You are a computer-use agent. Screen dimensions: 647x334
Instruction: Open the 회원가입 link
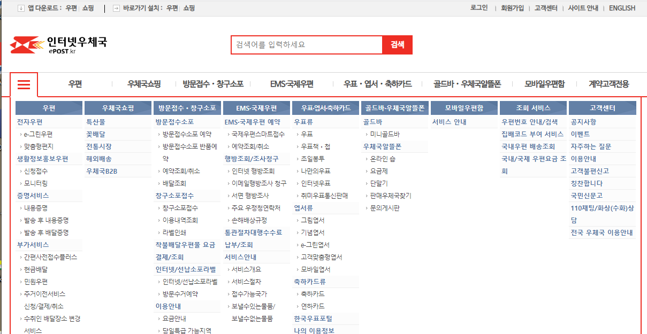[x=512, y=8]
